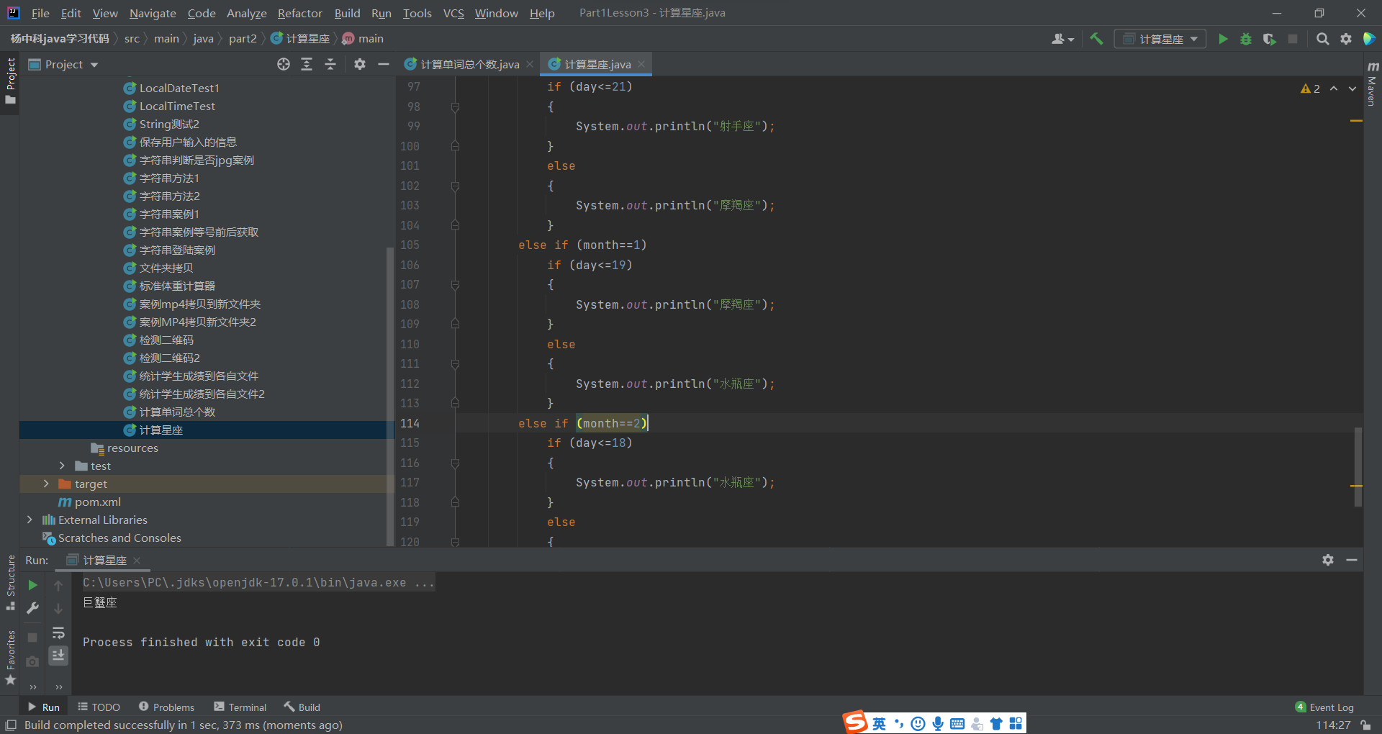This screenshot has height=734, width=1382.
Task: Hide the Run tool window
Action: tap(1352, 560)
